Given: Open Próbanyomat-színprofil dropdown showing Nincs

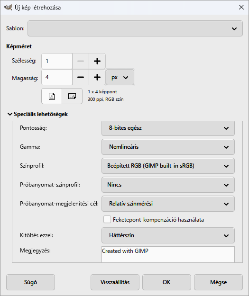Looking at the screenshot, I should [x=168, y=185].
